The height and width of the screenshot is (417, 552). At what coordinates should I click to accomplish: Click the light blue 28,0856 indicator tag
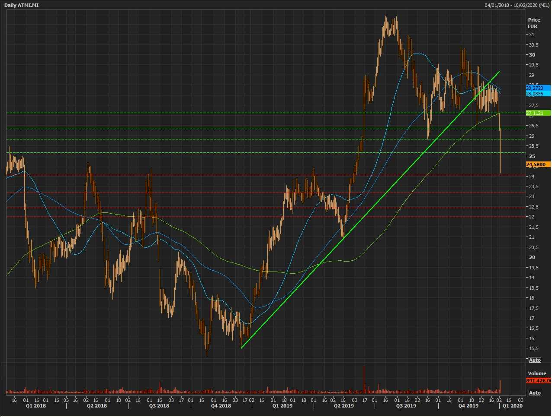pos(538,94)
